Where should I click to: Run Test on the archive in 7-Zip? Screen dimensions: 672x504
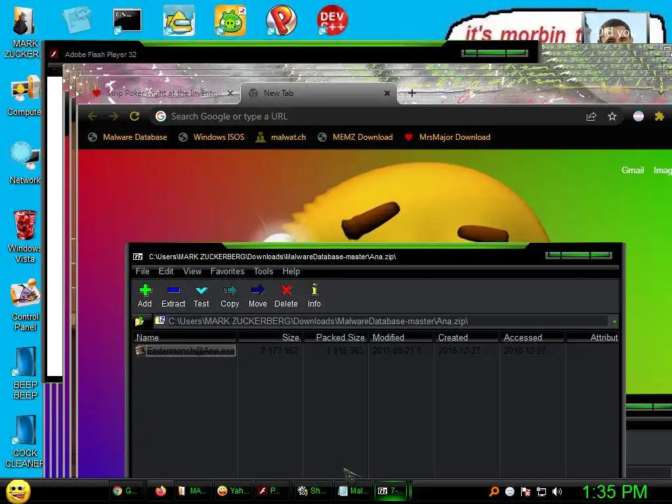tap(201, 295)
